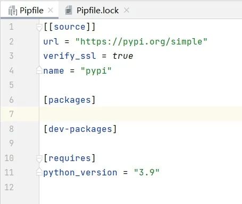Click line number 1 in the gutter

tap(11, 27)
